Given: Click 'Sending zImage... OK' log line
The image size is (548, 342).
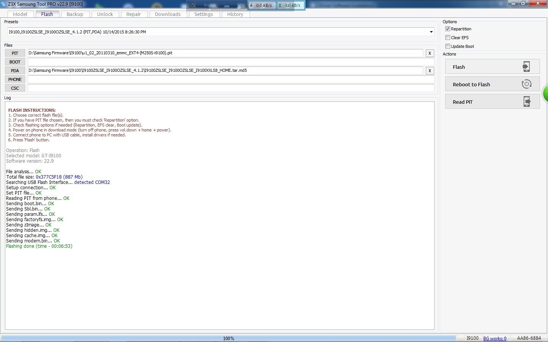Looking at the screenshot, I should tap(29, 225).
